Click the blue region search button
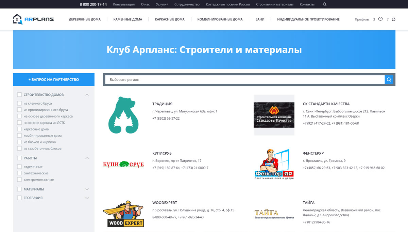408x232 pixels. click(389, 80)
